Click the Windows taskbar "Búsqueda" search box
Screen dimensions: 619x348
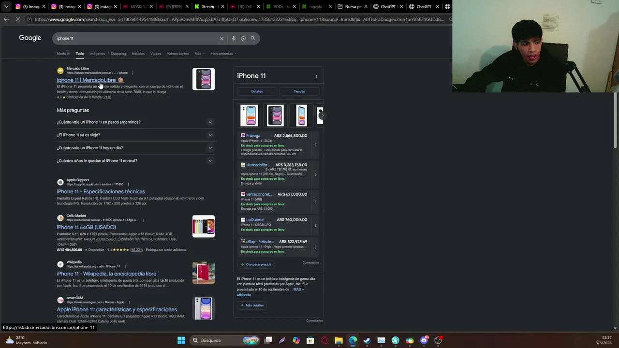tap(224, 340)
